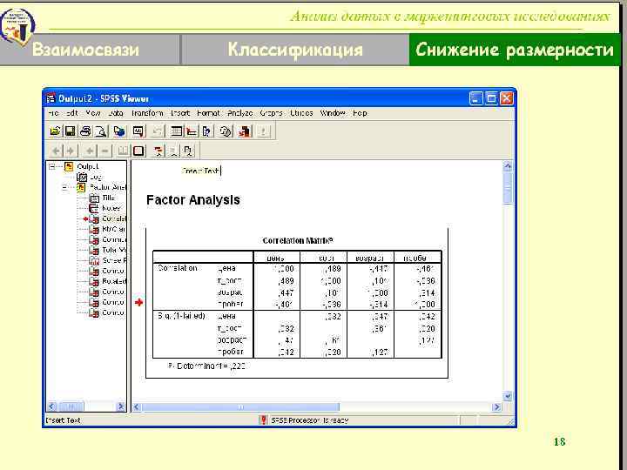627x470 pixels.
Task: Click vertical scrollbar down arrow in output pane
Action: [508, 396]
